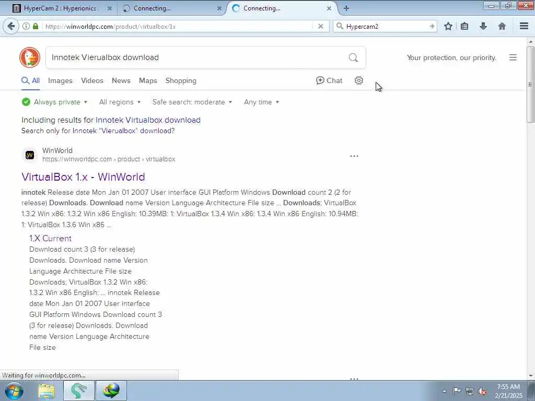Click the scrollbar up arrow
Image resolution: width=535 pixels, height=401 pixels.
(x=530, y=42)
